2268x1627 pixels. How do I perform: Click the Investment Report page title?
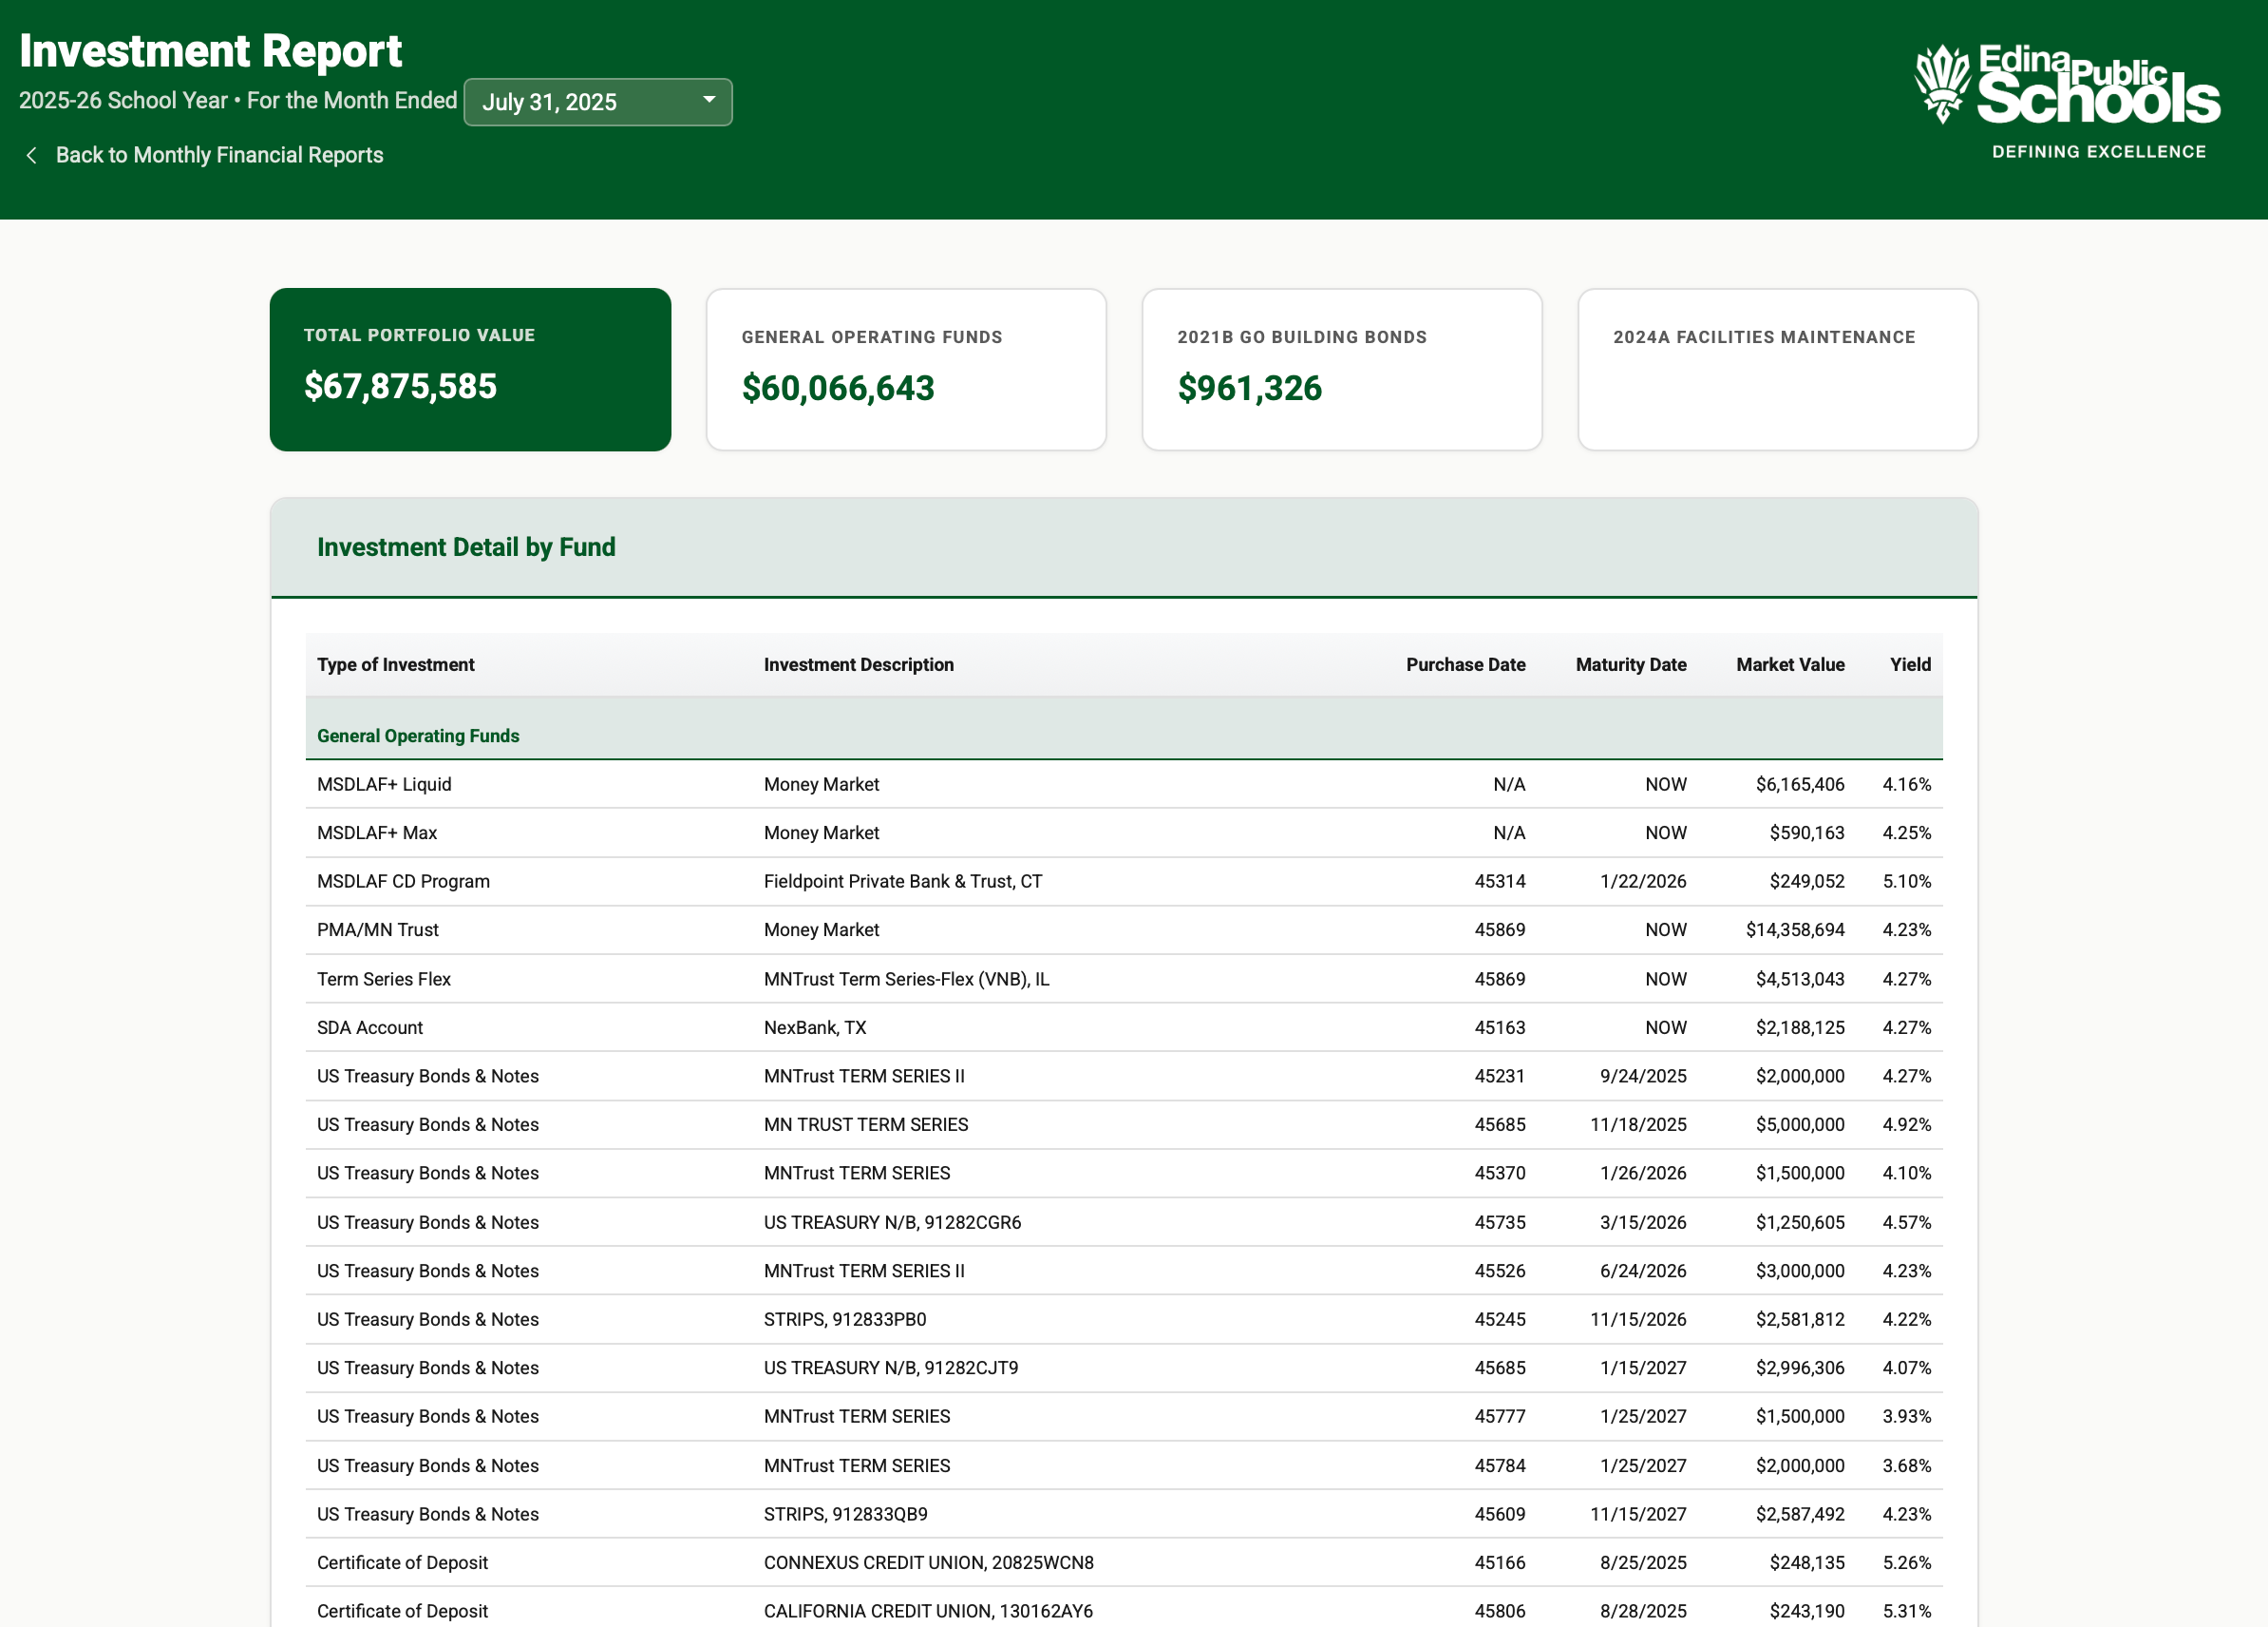212,50
